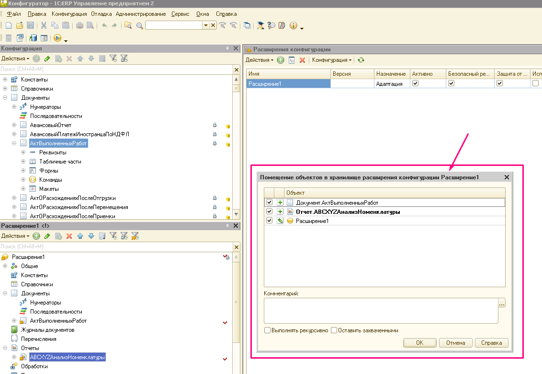Expand the Справочники node in Конфигурация tree
Image resolution: width=542 pixels, height=374 pixels.
point(5,88)
